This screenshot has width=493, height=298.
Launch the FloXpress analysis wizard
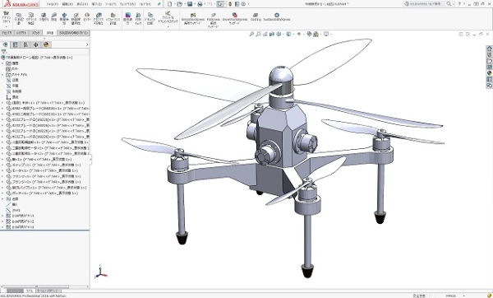tap(214, 21)
